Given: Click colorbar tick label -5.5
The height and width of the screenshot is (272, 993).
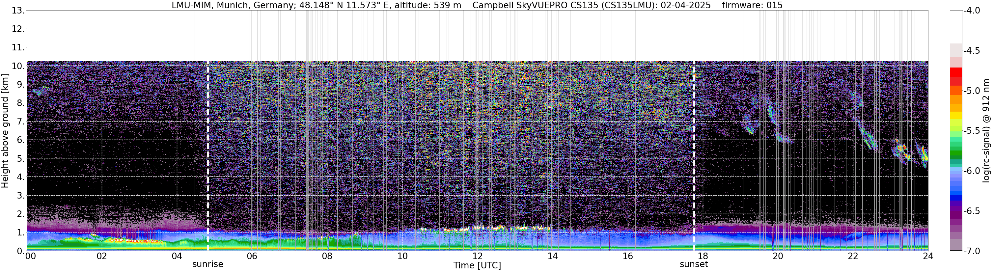Looking at the screenshot, I should [x=972, y=131].
